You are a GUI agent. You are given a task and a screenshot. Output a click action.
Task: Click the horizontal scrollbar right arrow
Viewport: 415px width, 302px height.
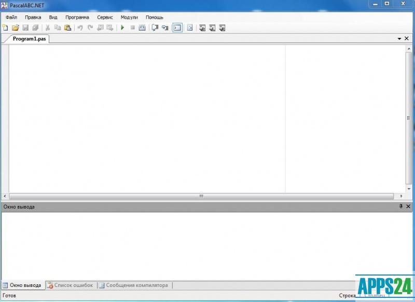tap(401, 196)
